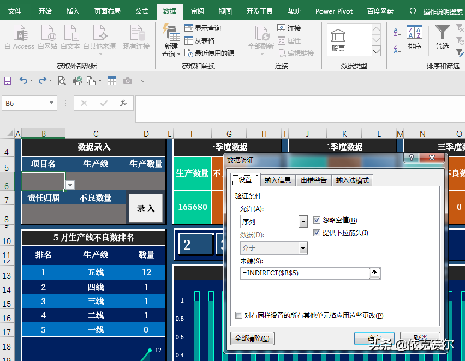This screenshot has height=361, width=465.
Task: Click the range selector icon in Source field
Action: point(374,273)
